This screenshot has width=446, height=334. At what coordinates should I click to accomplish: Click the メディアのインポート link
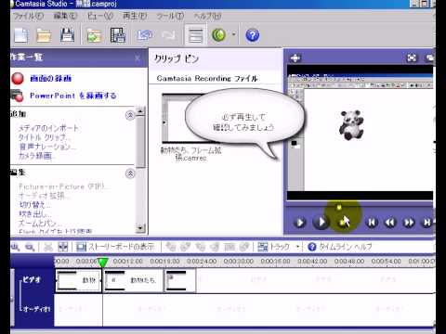(48, 128)
